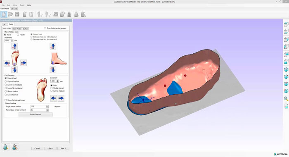This screenshot has width=289, height=157.
Task: Open the File menu
Action: 3,5
